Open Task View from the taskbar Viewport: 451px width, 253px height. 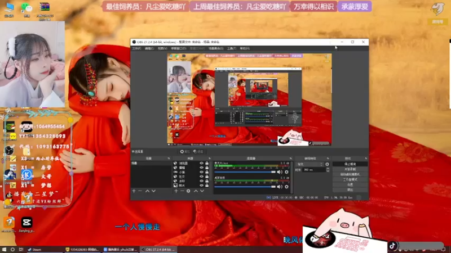point(21,250)
